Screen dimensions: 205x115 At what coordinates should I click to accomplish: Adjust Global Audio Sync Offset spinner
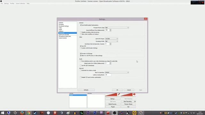111,63
